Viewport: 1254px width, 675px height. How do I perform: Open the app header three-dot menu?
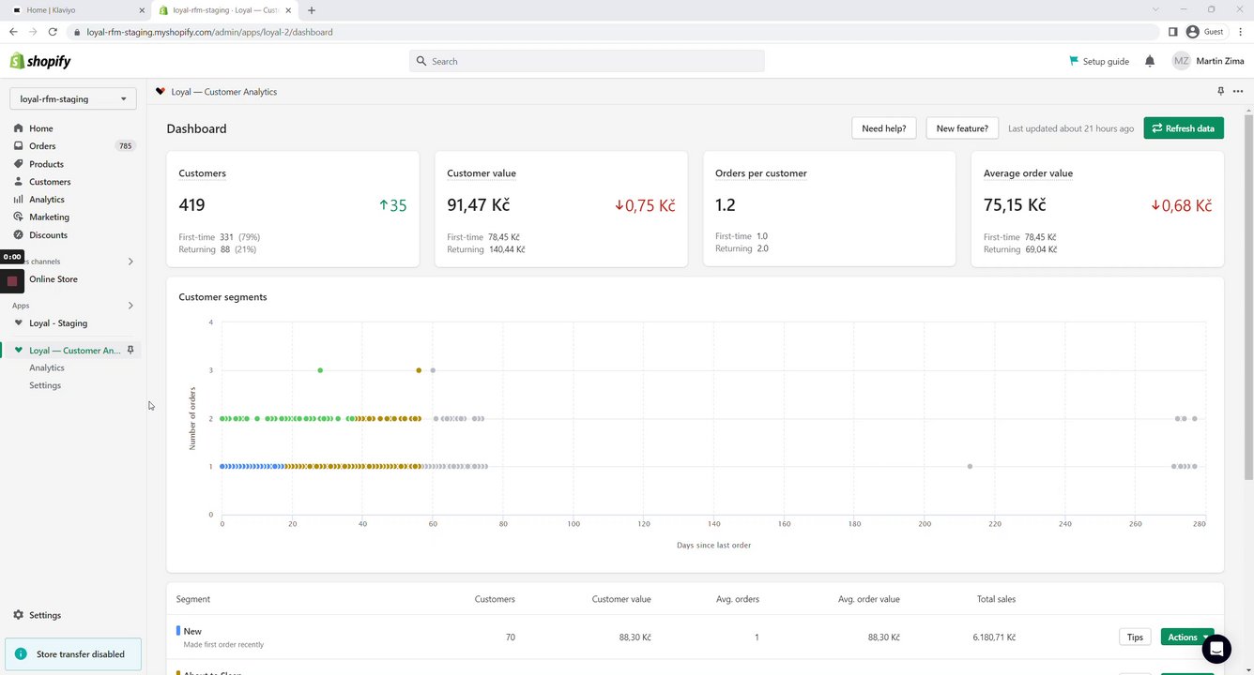click(1238, 92)
